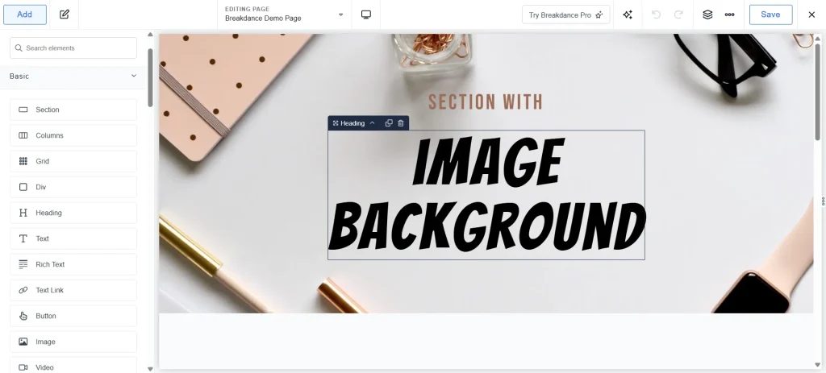Open the three-dots more options menu
826x373 pixels.
pyautogui.click(x=729, y=15)
